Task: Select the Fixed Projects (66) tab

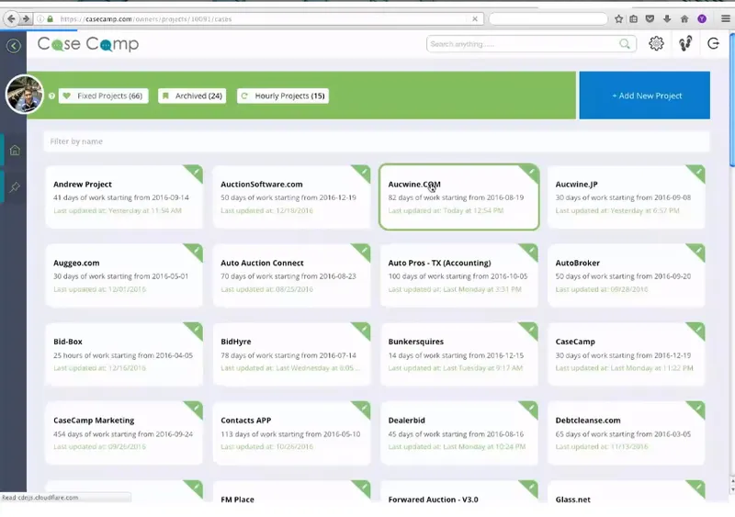Action: point(104,96)
